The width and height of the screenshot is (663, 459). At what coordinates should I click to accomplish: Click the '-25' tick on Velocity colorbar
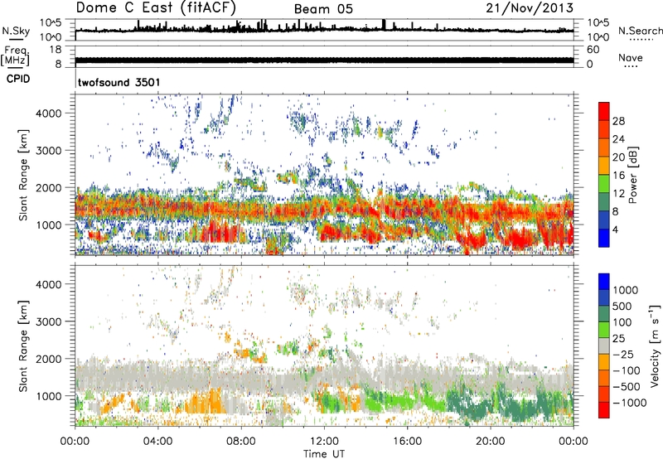(x=623, y=354)
